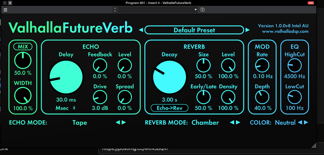
Task: Select the previous Color with the left arrow
Action: [300, 122]
